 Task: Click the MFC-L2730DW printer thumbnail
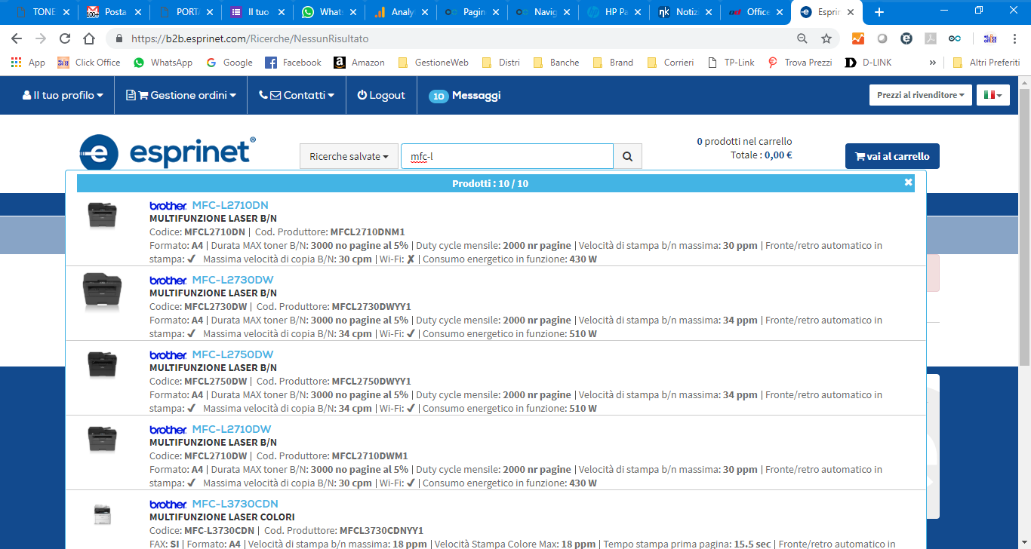click(x=102, y=291)
